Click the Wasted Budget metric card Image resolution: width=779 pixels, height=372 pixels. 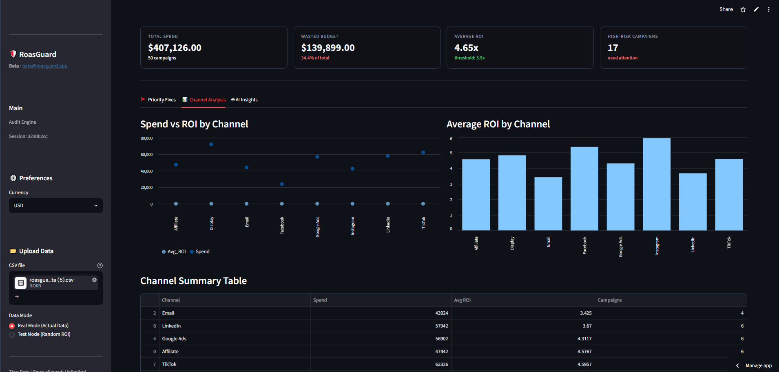click(x=367, y=48)
